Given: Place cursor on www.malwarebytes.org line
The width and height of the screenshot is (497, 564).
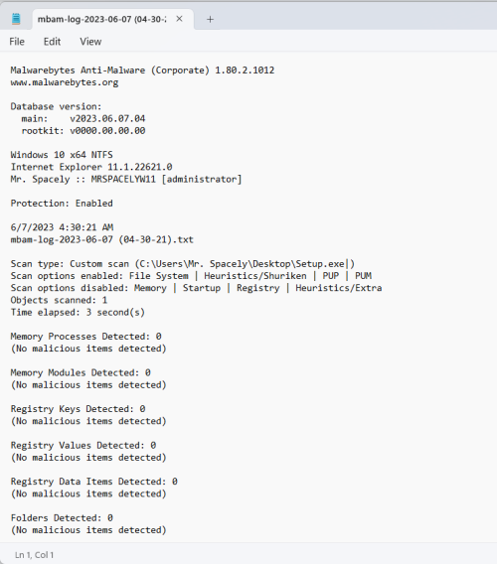Looking at the screenshot, I should click(x=65, y=82).
